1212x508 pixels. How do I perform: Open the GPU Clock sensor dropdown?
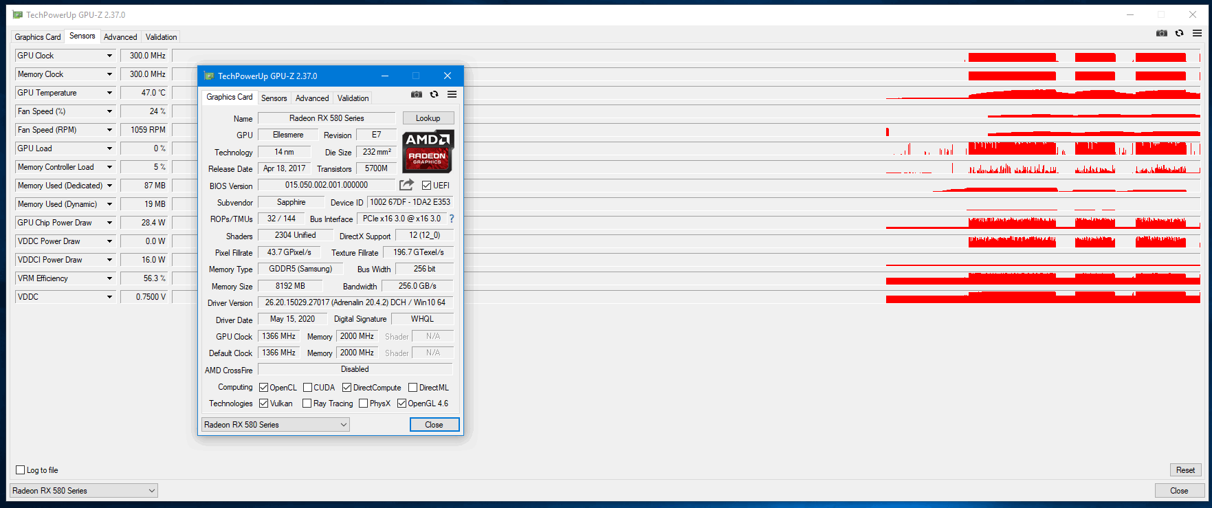(x=109, y=56)
